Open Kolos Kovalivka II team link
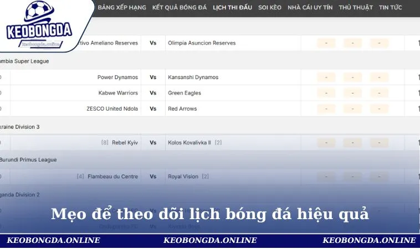Screen dimensions: 420x249 coord(190,143)
